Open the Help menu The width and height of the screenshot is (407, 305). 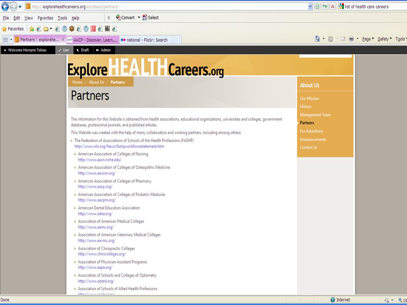(75, 18)
